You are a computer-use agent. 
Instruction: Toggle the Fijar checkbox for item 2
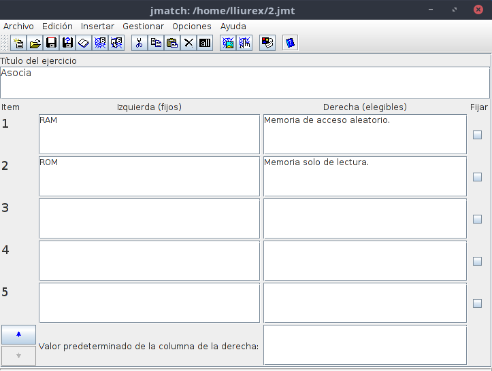pyautogui.click(x=477, y=177)
